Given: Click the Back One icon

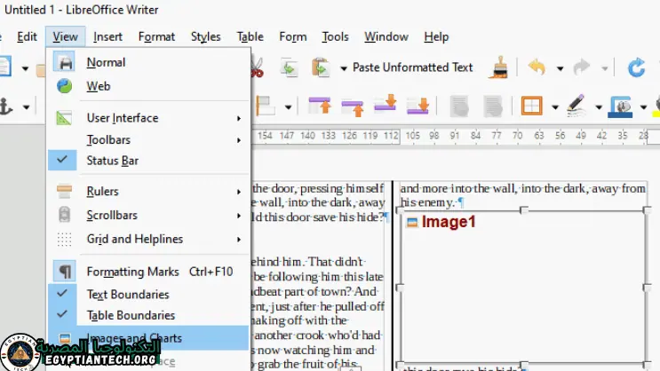Looking at the screenshot, I should (x=386, y=104).
